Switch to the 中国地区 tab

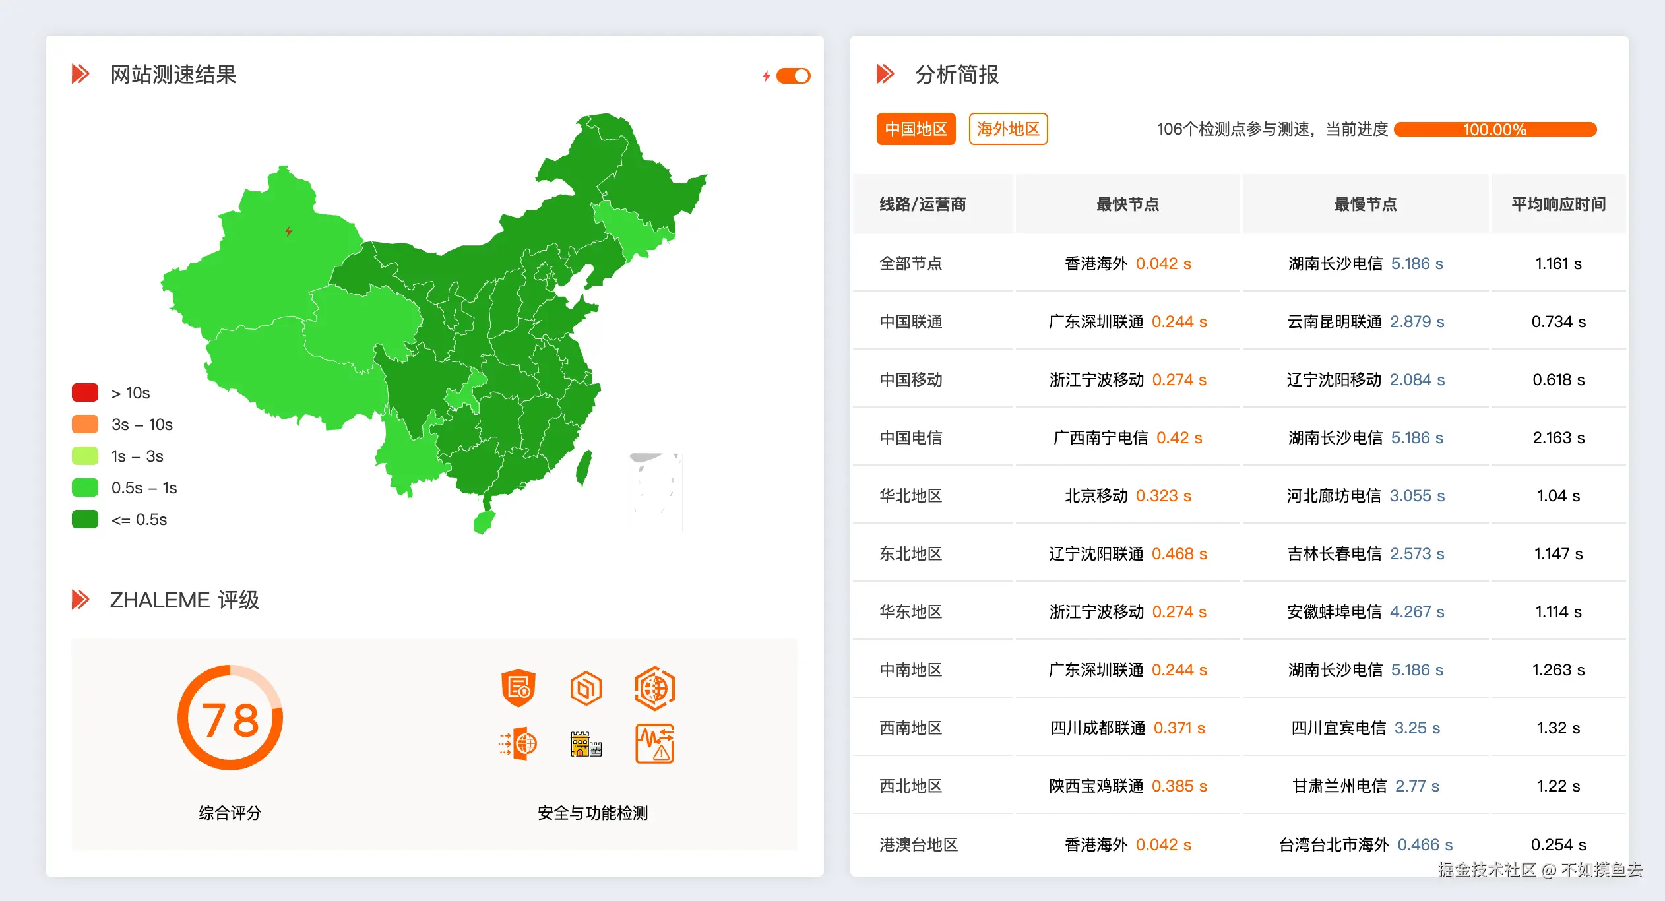pyautogui.click(x=916, y=129)
